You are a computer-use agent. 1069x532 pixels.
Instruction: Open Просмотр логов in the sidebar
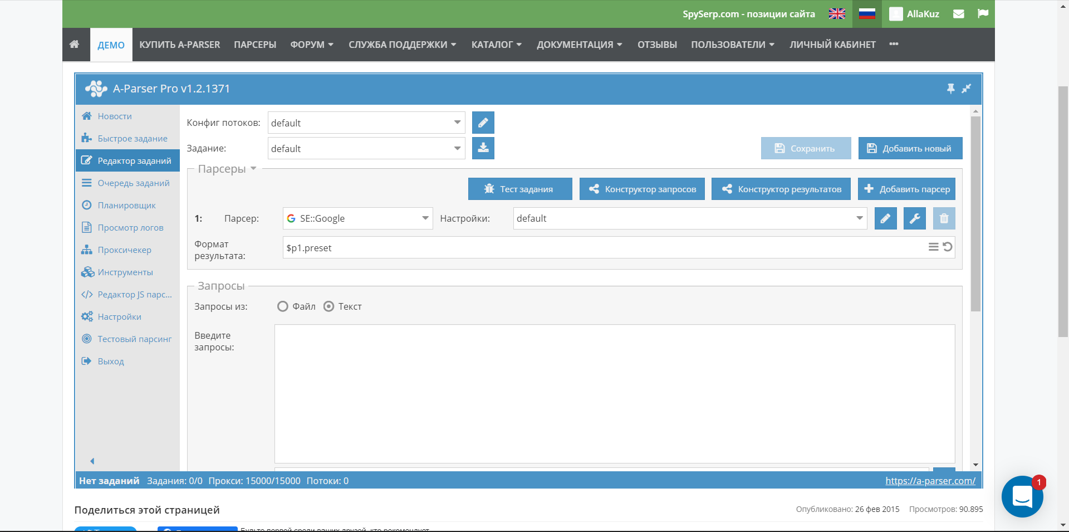point(128,227)
